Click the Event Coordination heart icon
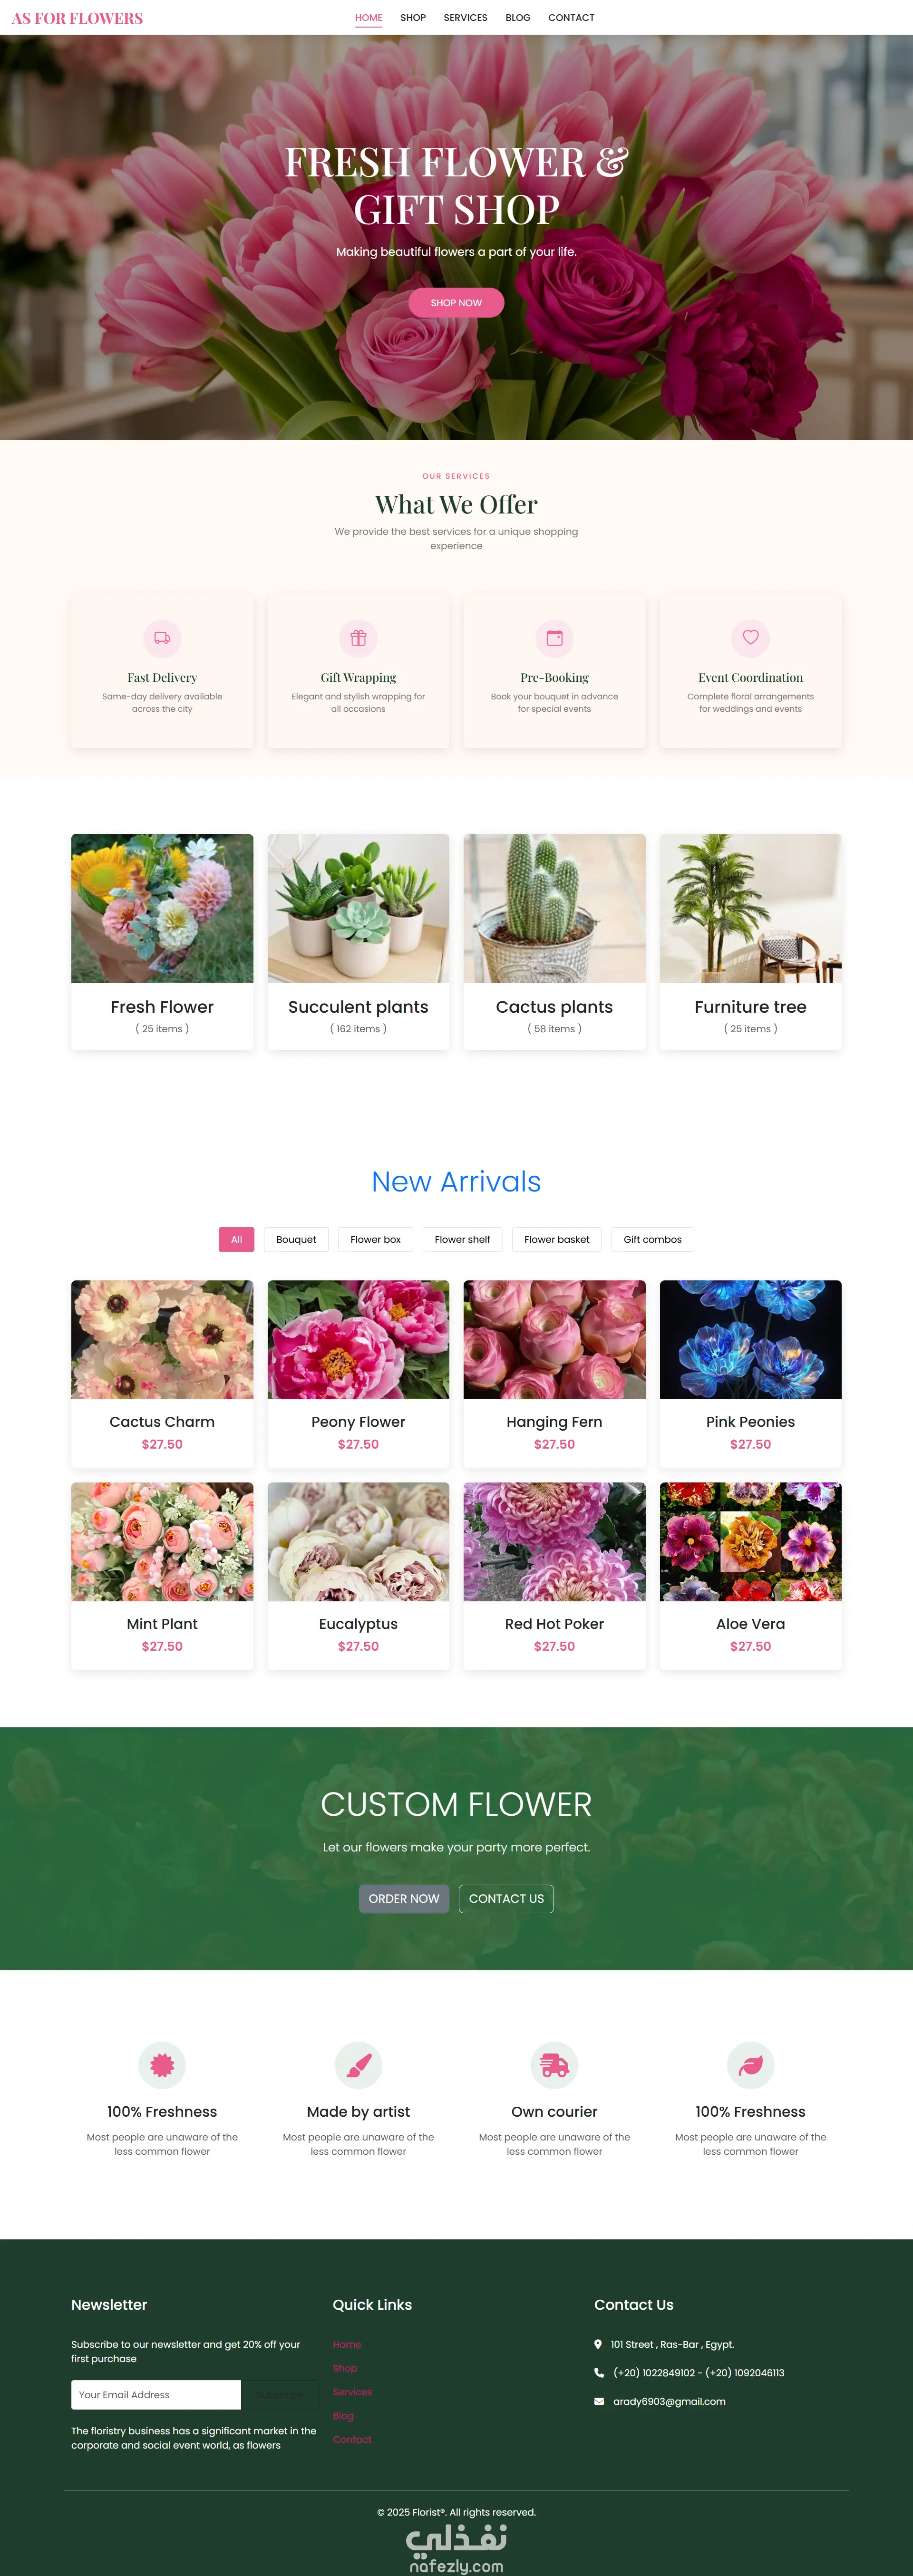This screenshot has width=913, height=2576. pos(750,637)
